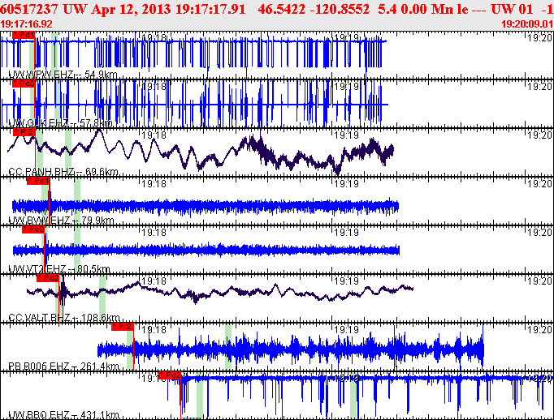Select the red Pd2 pick flag on UW.BBO

tap(170, 375)
